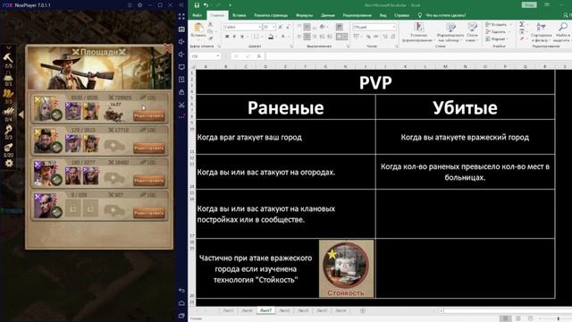572x322 pixels.
Task: Undo the last action in Excel
Action: point(206,5)
